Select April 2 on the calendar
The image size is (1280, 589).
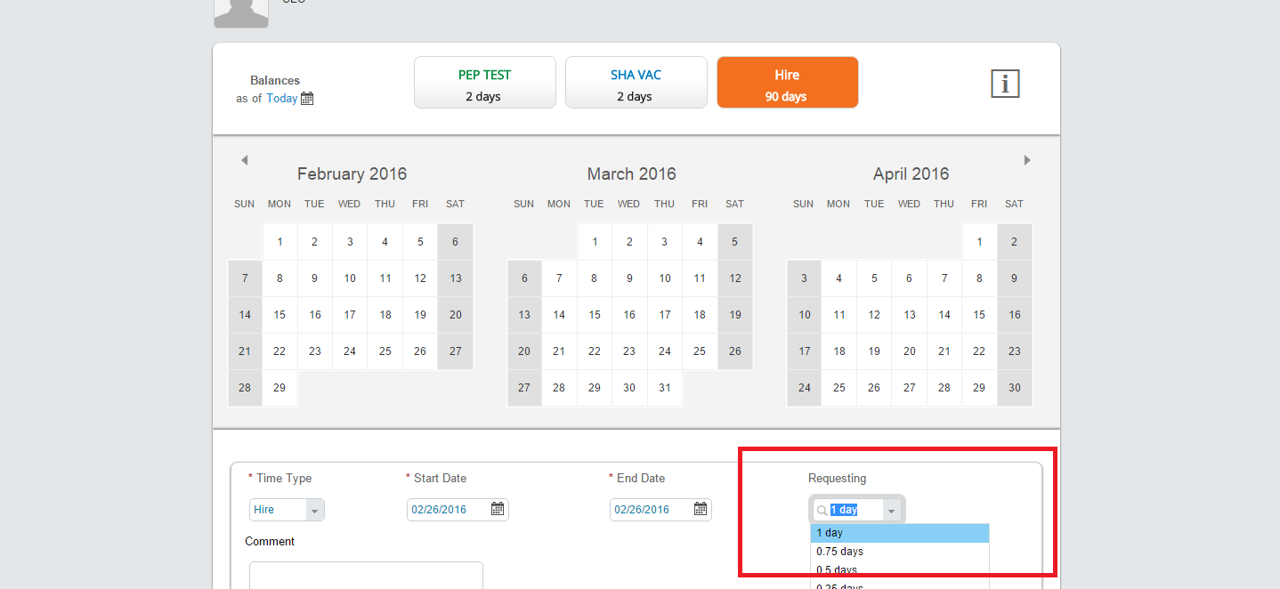1015,242
